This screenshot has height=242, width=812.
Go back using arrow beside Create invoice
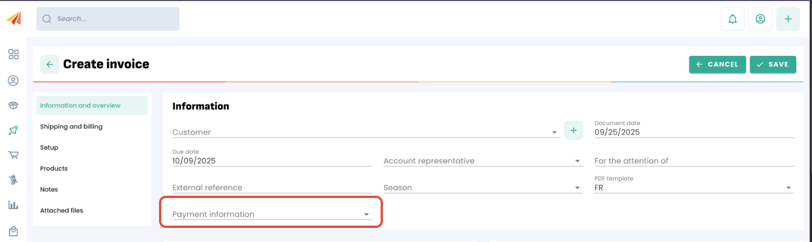[x=50, y=64]
